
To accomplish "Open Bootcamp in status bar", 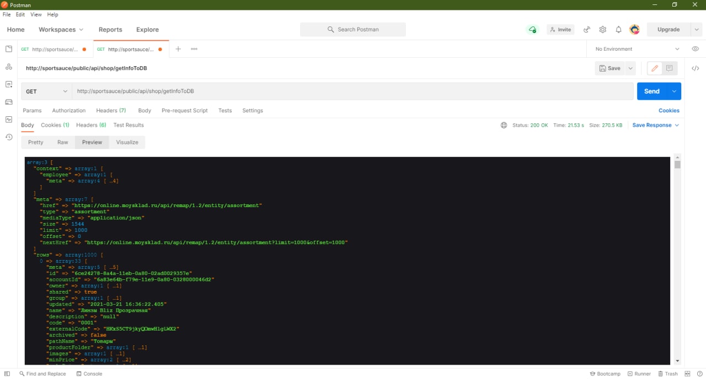I will tap(605, 373).
